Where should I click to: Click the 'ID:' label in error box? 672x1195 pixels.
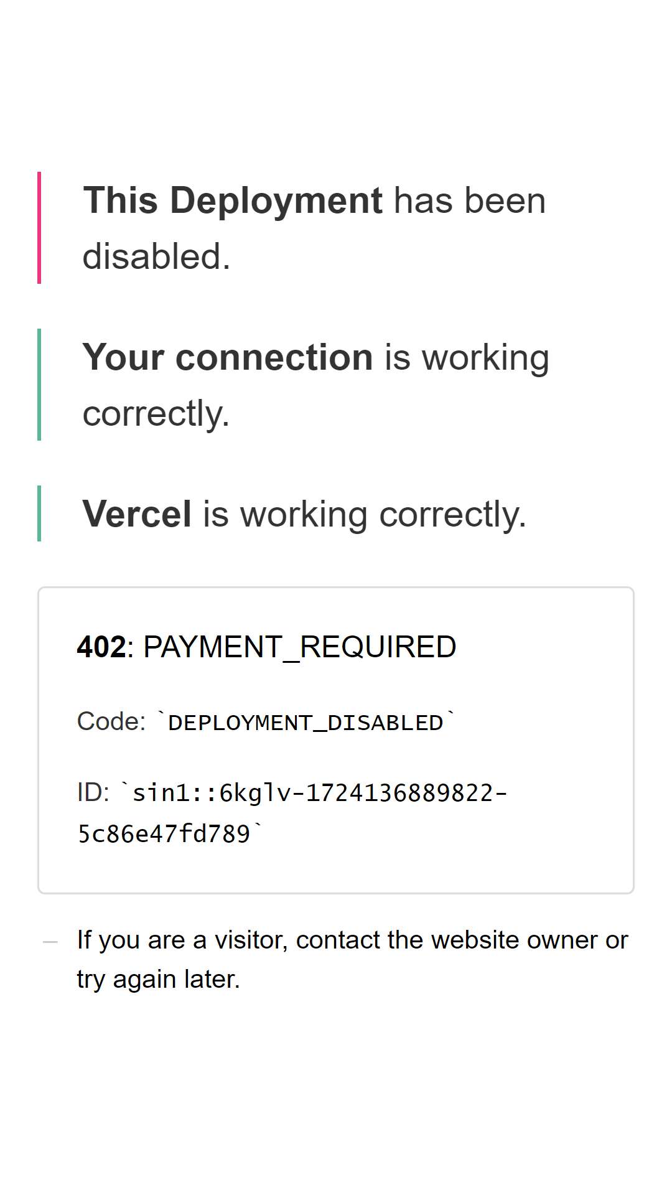pos(93,792)
